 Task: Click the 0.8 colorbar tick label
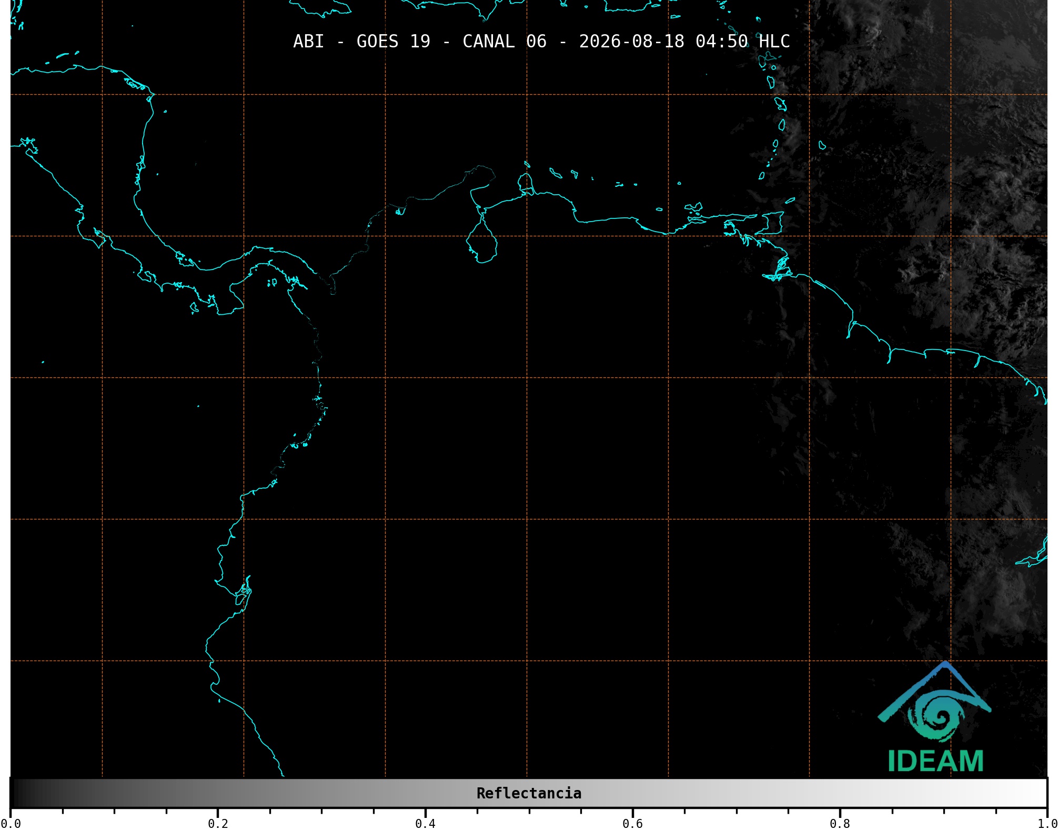point(840,824)
